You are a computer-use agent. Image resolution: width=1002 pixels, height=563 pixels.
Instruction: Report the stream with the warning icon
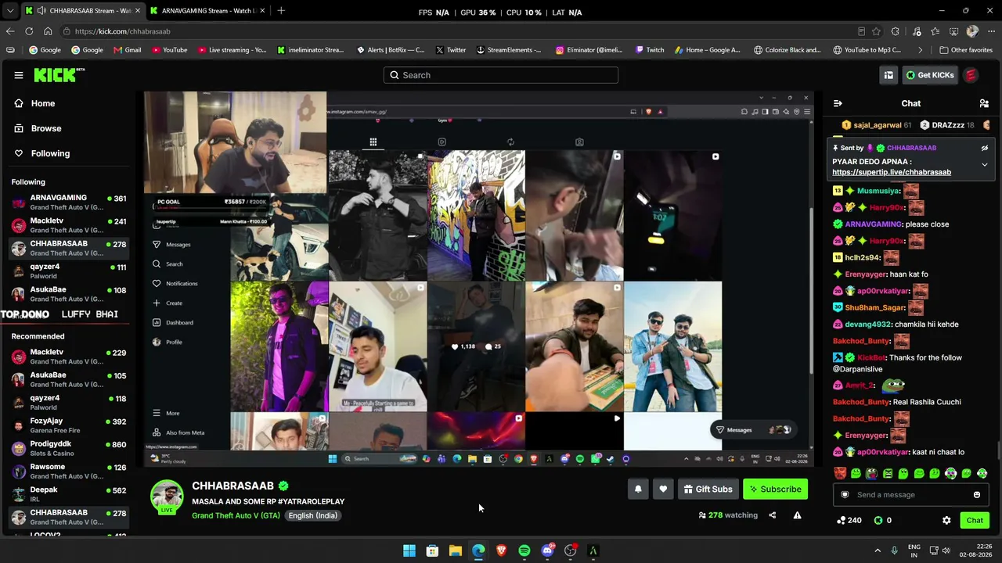797,515
